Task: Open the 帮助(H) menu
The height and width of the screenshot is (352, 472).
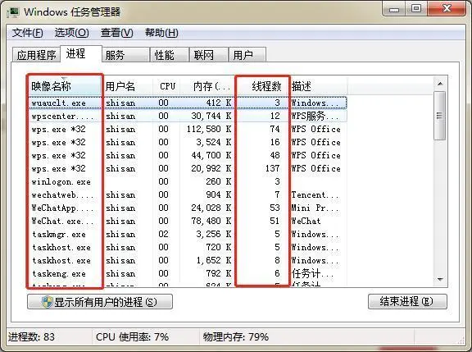Action: click(161, 32)
